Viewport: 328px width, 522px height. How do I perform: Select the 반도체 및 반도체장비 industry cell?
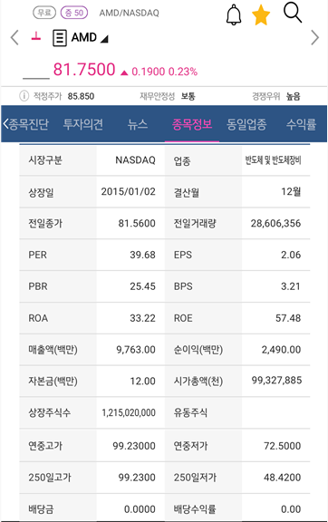tap(273, 160)
